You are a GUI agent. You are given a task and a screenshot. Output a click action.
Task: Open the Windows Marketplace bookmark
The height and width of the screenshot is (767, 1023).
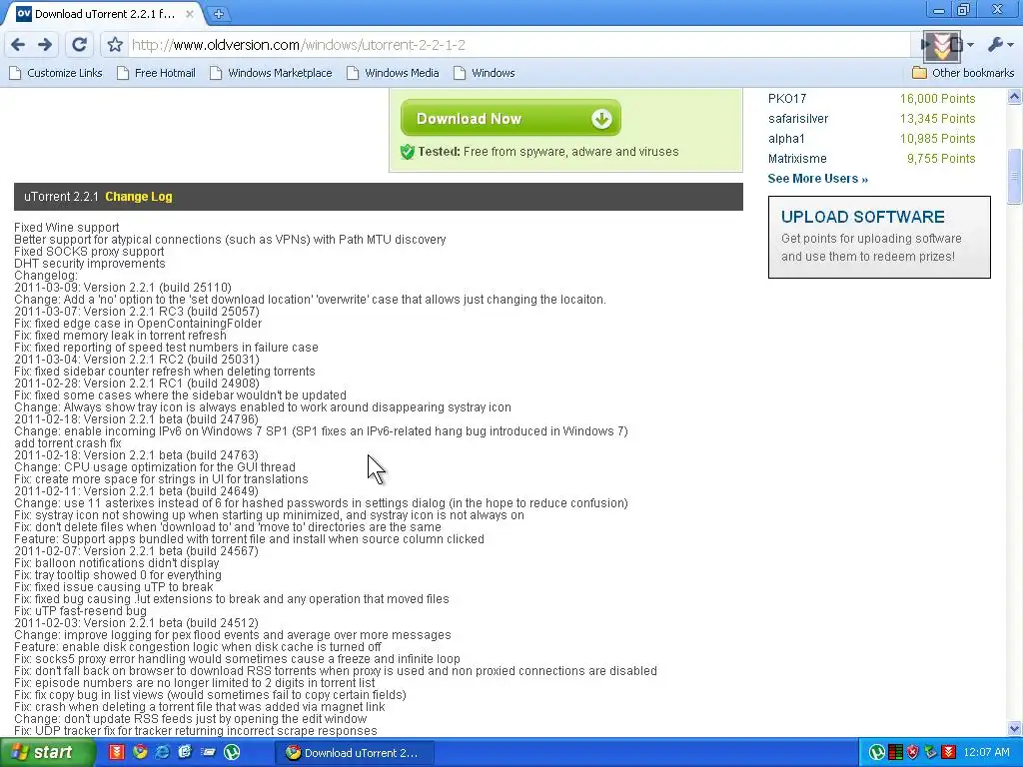(272, 73)
